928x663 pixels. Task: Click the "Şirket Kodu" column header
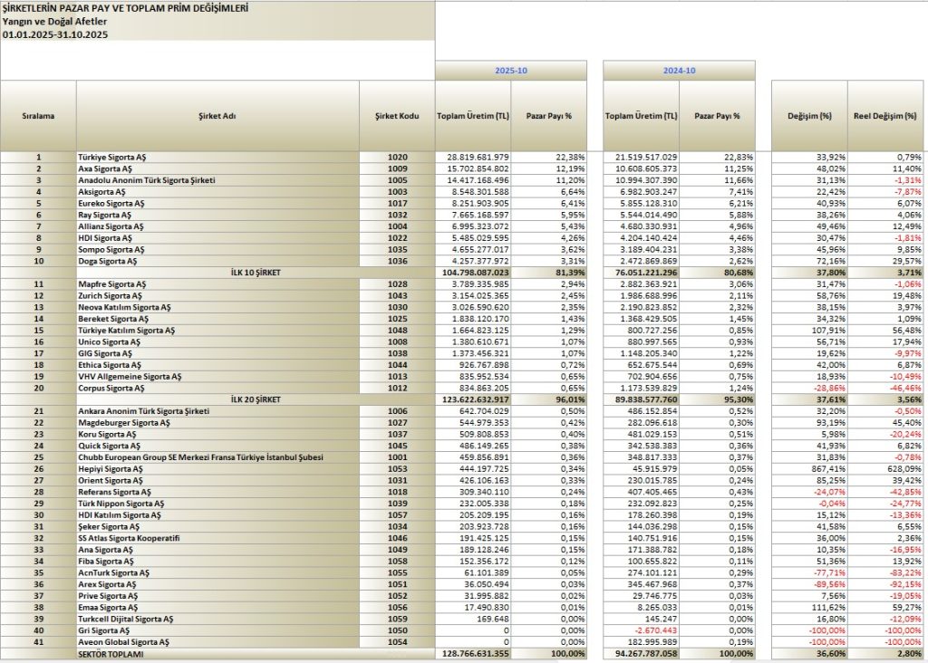click(397, 116)
